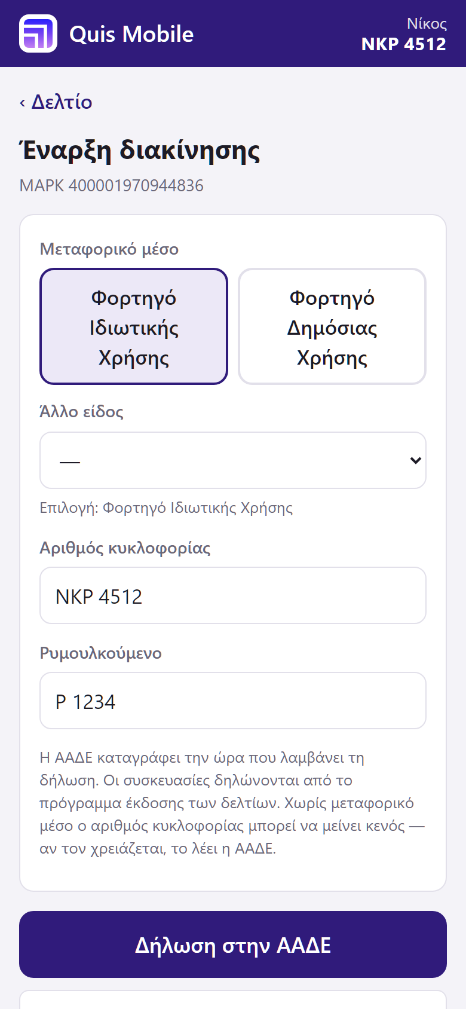Click the Έναρξη διακίνησης heading

coord(140,150)
